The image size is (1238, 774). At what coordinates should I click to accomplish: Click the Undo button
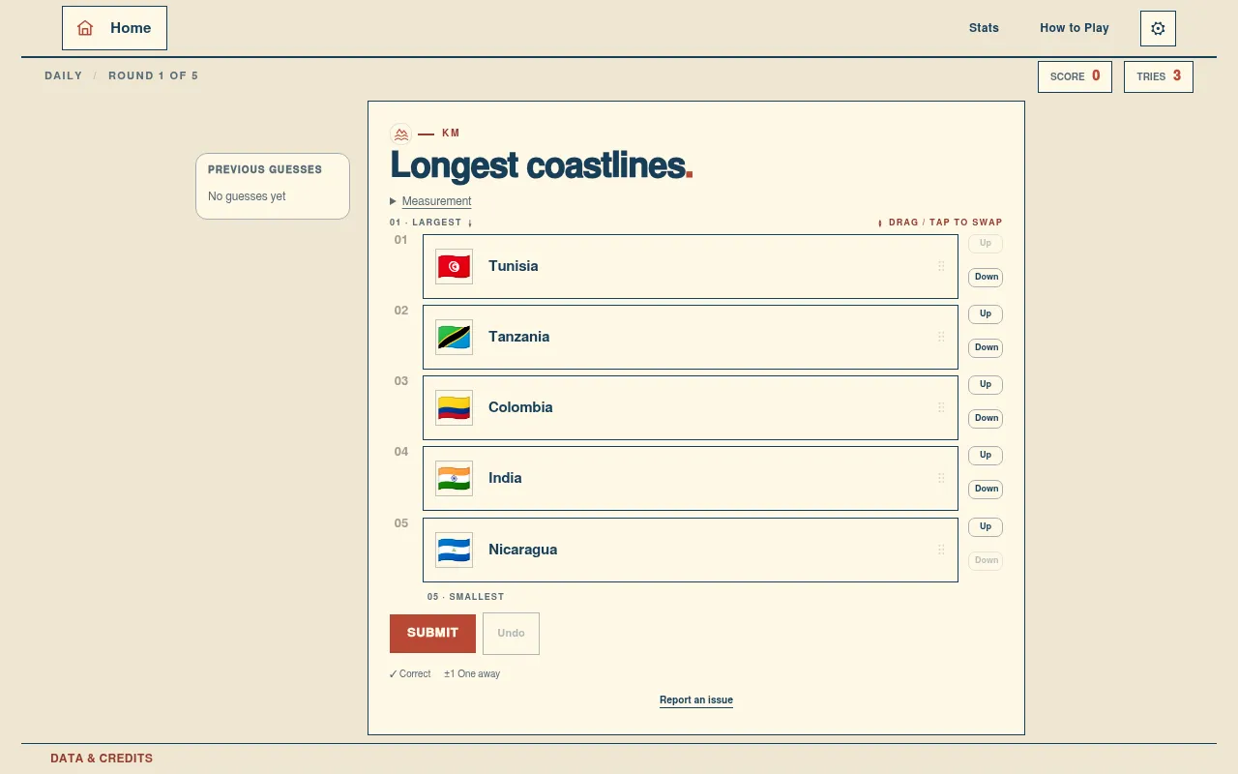tap(511, 633)
